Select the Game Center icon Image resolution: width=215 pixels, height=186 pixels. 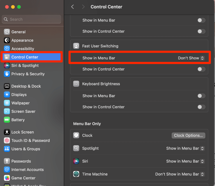pos(7,178)
